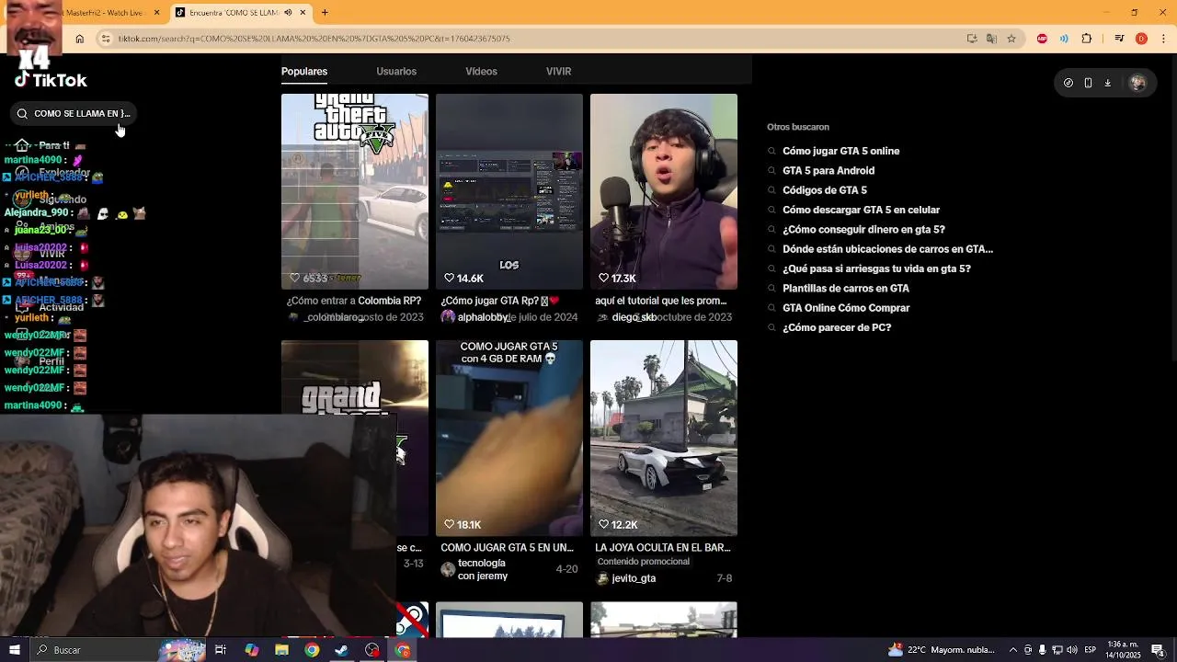1177x662 pixels.
Task: Switch to the Usuarios tab
Action: tap(396, 71)
